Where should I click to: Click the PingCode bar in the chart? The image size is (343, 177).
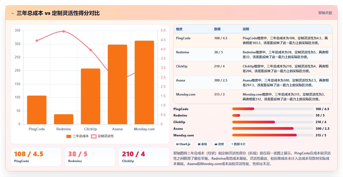pos(37,110)
